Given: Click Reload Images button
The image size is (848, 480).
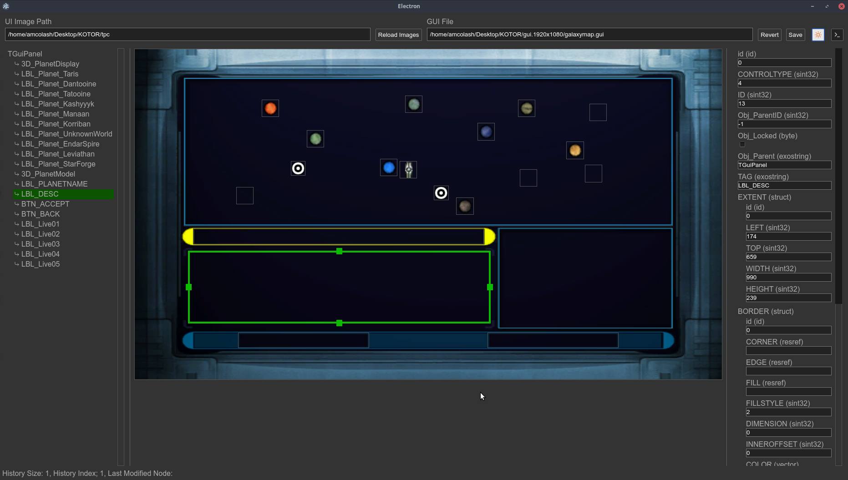Looking at the screenshot, I should 398,35.
